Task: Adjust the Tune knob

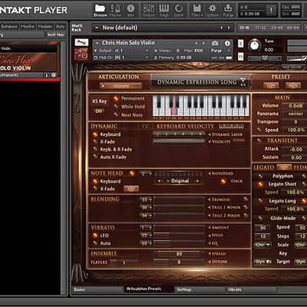Action: [254, 45]
